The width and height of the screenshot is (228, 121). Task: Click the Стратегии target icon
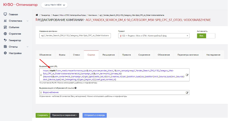click(5, 34)
